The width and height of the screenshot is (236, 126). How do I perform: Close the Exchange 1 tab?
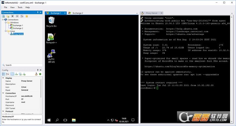coord(65,13)
